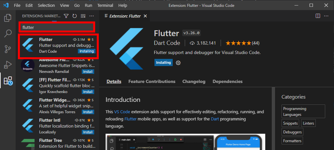Open the Selection menu
Viewport: 334px width, 150px height.
point(46,5)
